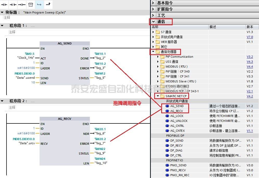259x178 pixels.
Task: Insert an output coil instruction
Action: click(22, 4)
